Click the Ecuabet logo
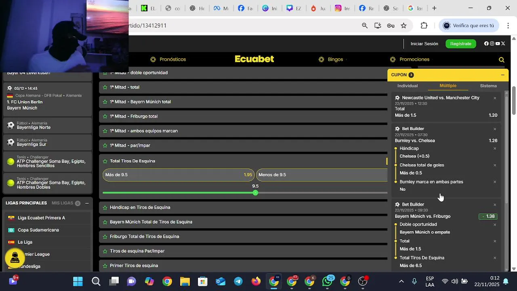The height and width of the screenshot is (291, 517). (x=254, y=59)
